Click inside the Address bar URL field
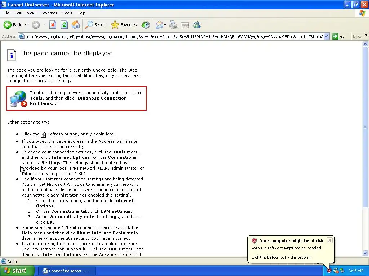Image resolution: width=369 pixels, height=276 pixels. [x=174, y=36]
